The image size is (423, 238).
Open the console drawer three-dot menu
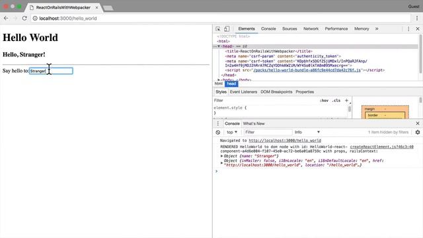pos(218,124)
